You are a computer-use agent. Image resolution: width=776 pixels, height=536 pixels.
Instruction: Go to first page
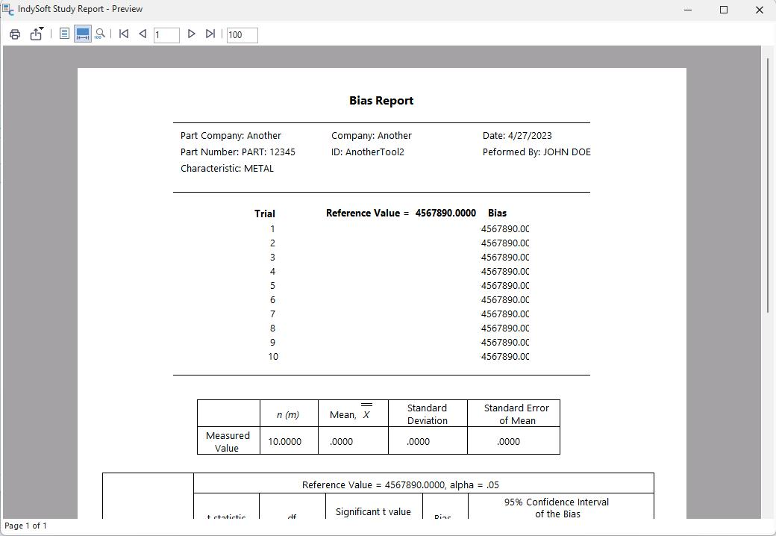[124, 34]
